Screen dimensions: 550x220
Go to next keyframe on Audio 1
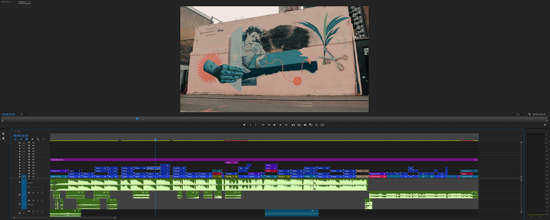(42, 187)
